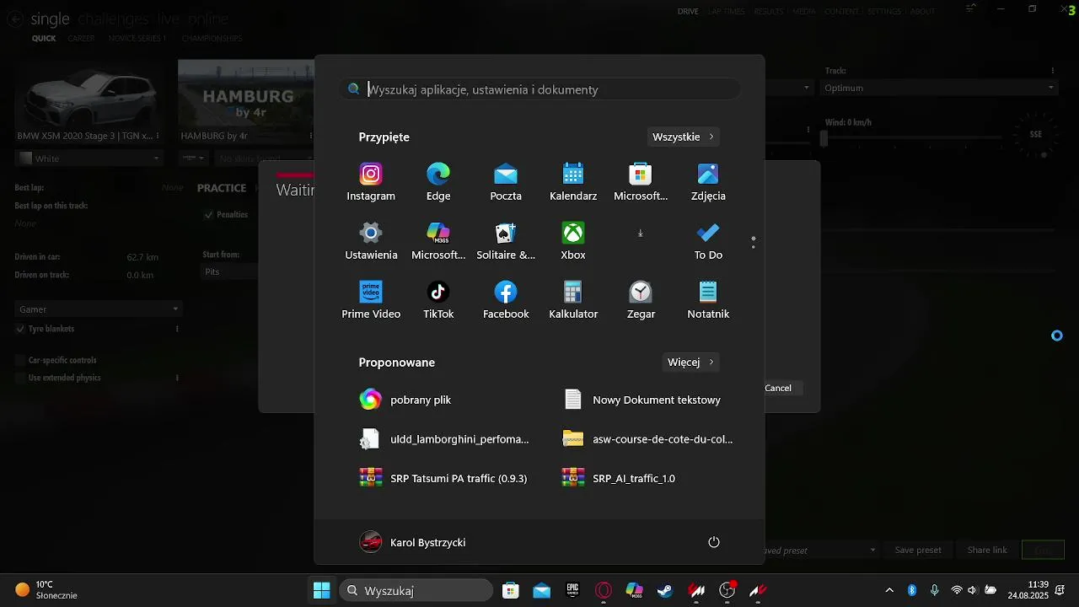
Task: Select the CHAMPIONSHIPS sub-tab
Action: pyautogui.click(x=212, y=39)
